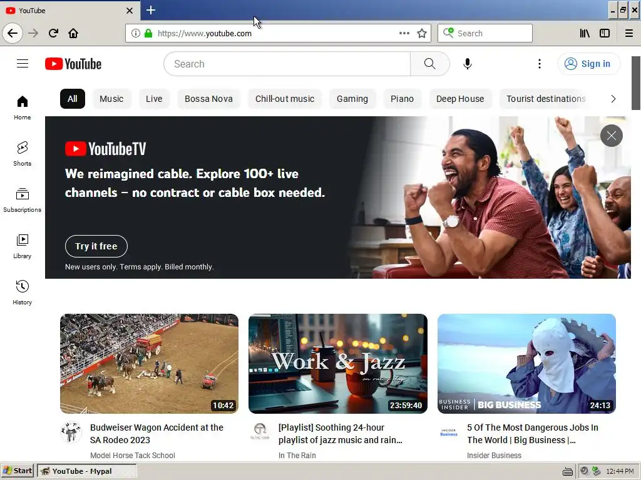Open Insider Business channel name link

494,455
